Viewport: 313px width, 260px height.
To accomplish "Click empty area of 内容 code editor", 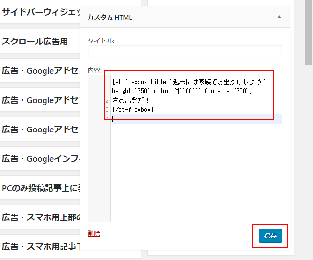I will coord(196,171).
